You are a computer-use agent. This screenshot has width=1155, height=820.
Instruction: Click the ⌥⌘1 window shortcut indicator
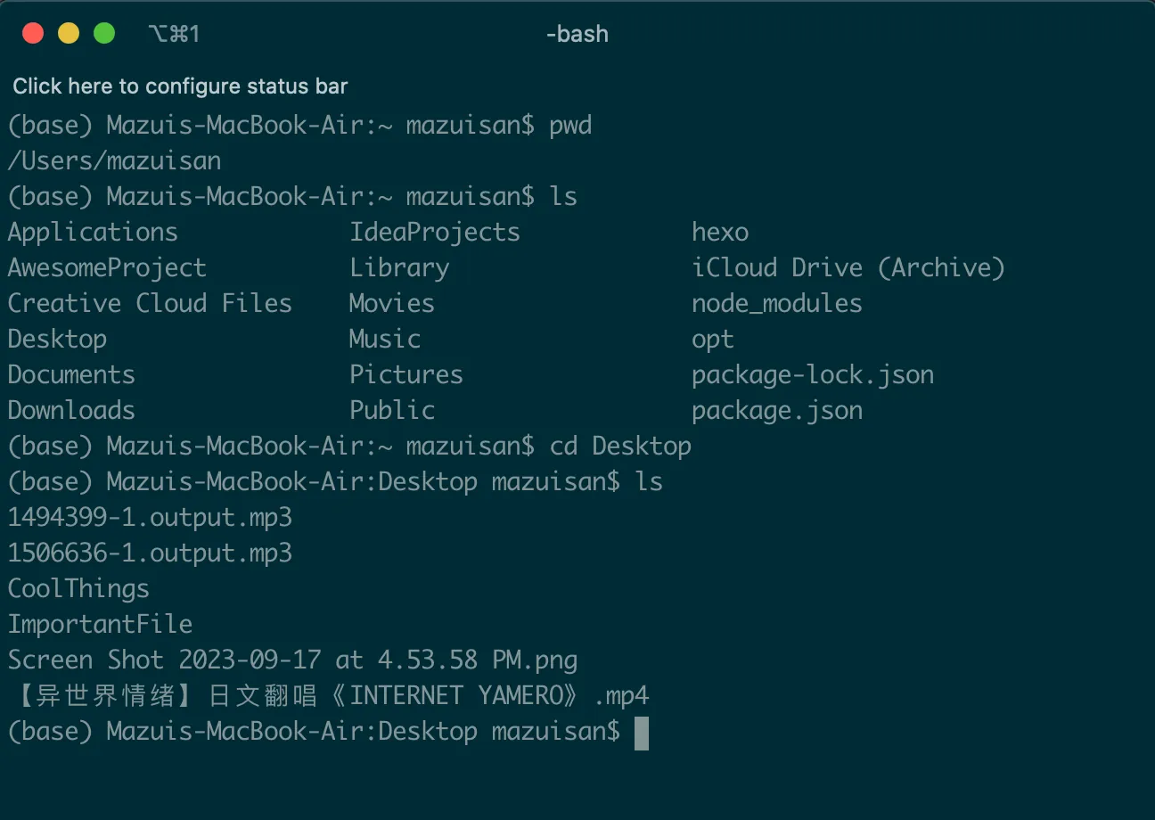coord(174,35)
